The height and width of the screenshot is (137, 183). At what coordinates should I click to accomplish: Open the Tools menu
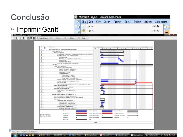127,22
